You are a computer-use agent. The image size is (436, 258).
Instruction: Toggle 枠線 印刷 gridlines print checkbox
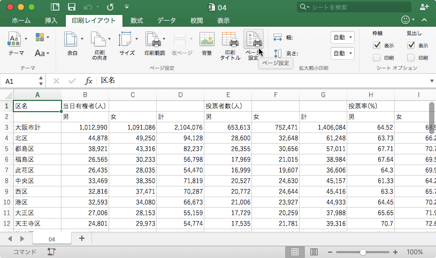[x=377, y=58]
